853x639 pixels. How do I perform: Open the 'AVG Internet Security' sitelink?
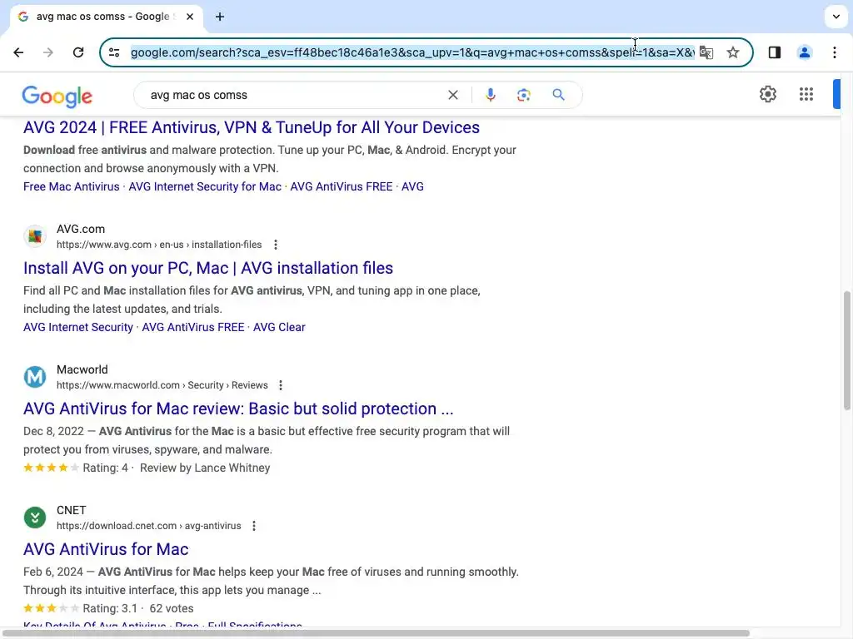pos(77,327)
